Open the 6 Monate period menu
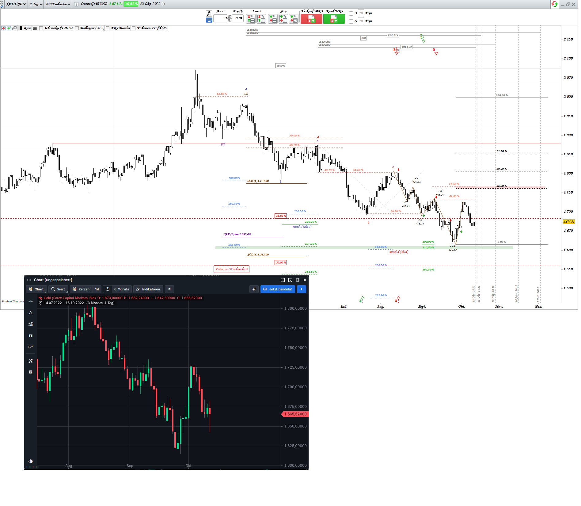The height and width of the screenshot is (506, 581). click(x=122, y=289)
